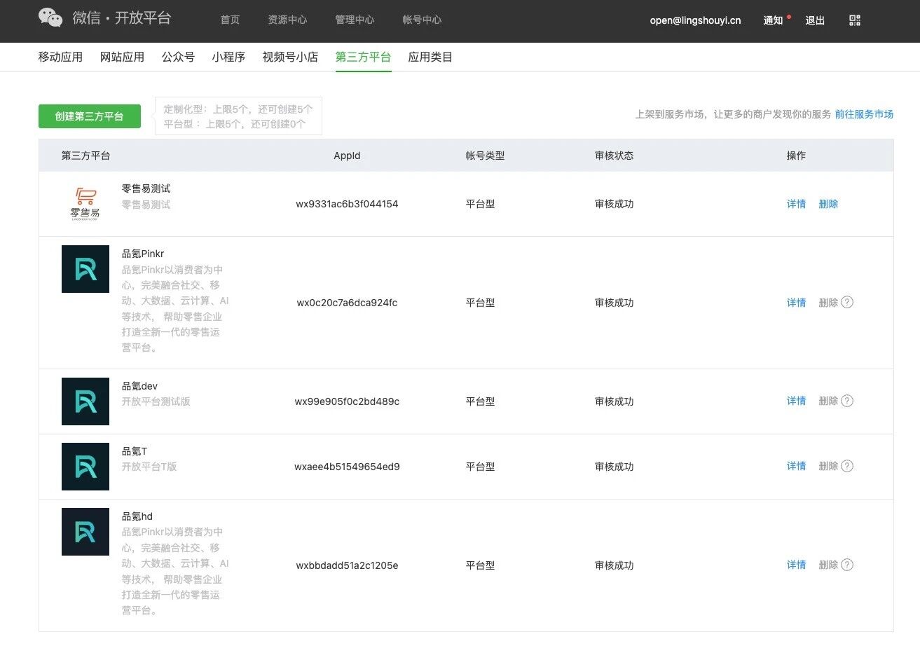Click the 品氪dev platform logo
This screenshot has width=920, height=660.
click(85, 401)
